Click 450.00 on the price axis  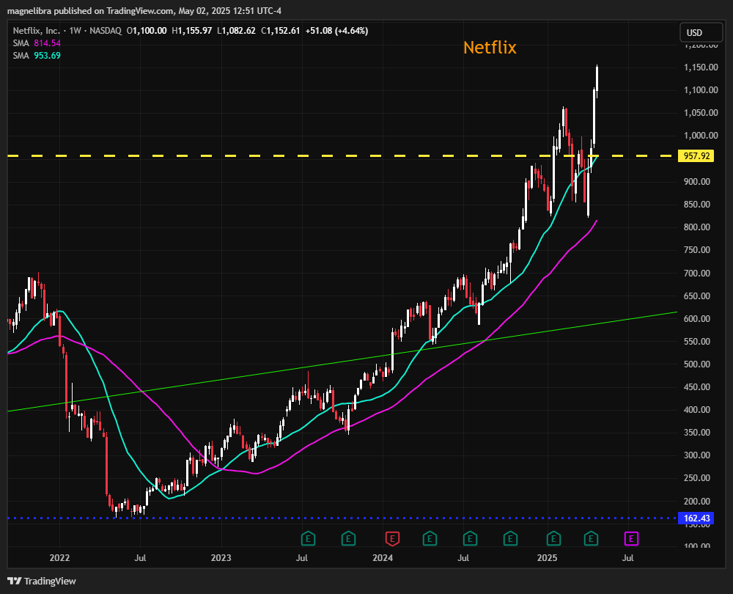pyautogui.click(x=696, y=386)
